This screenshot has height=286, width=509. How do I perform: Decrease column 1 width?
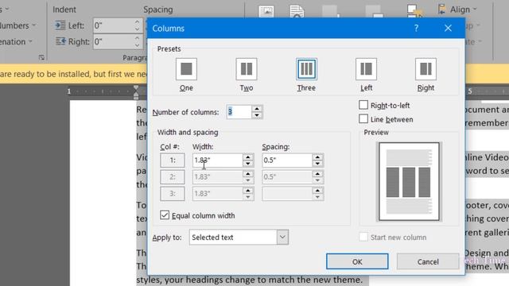click(248, 164)
